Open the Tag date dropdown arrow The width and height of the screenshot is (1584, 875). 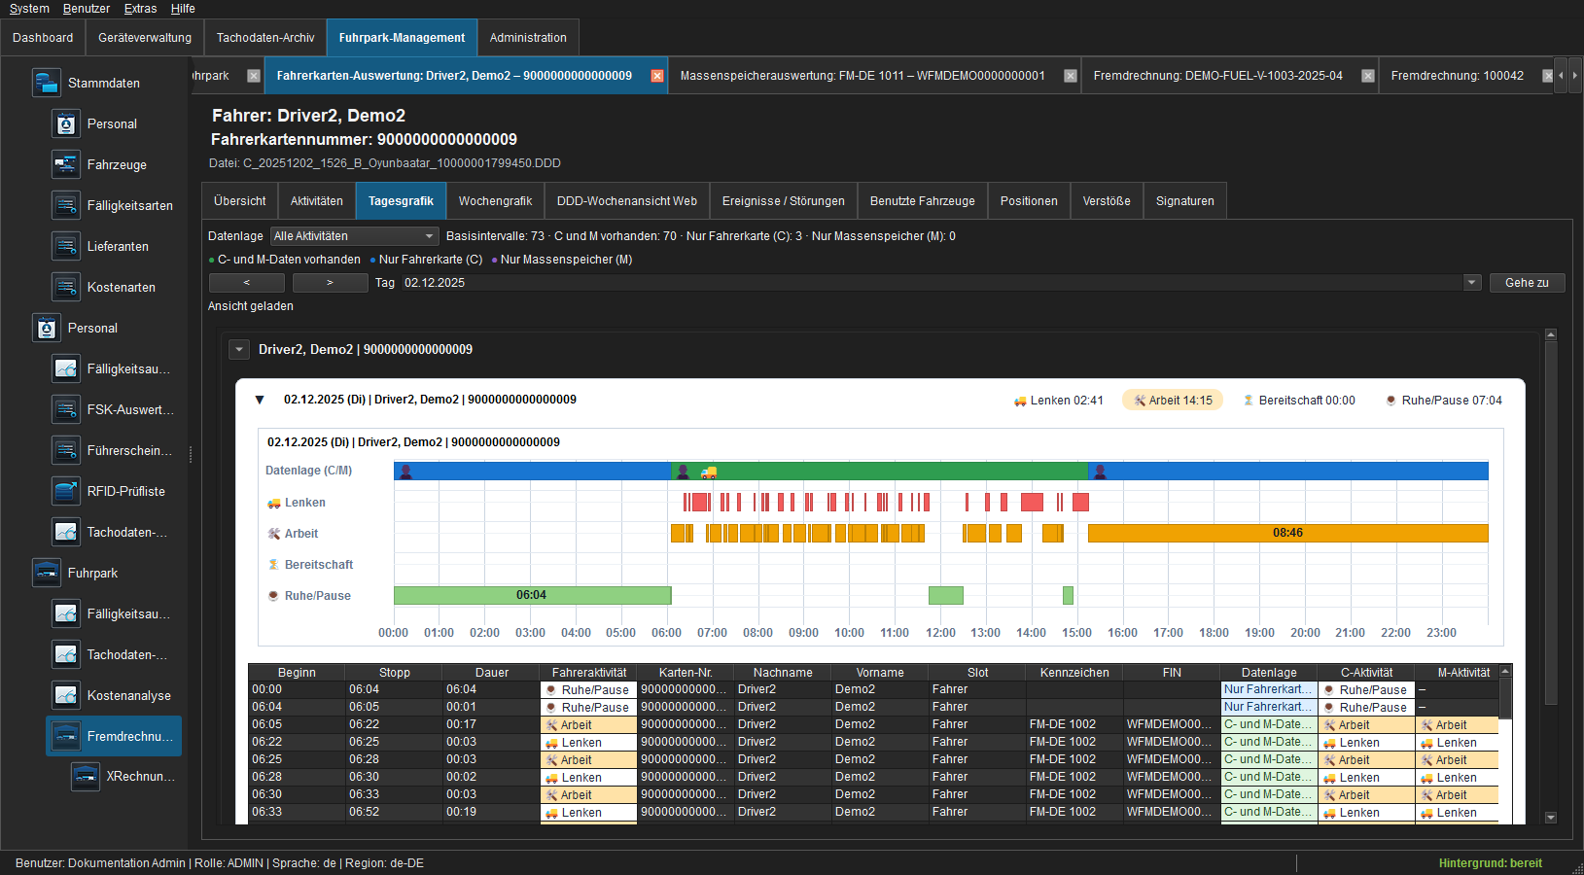click(x=1472, y=283)
